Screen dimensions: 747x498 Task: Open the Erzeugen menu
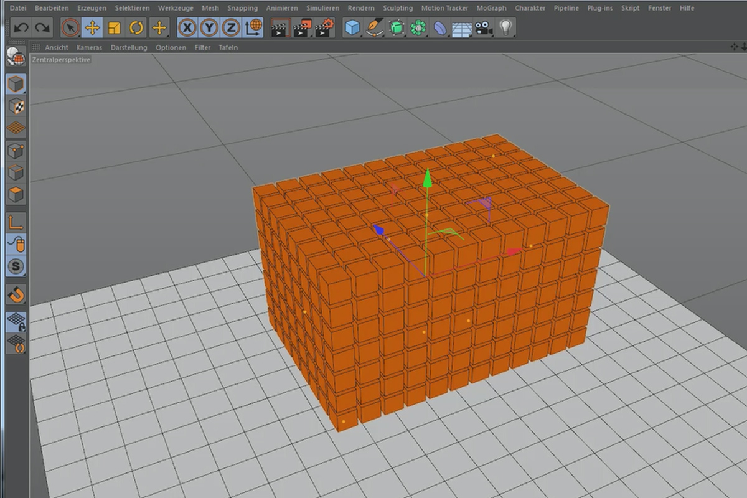92,8
